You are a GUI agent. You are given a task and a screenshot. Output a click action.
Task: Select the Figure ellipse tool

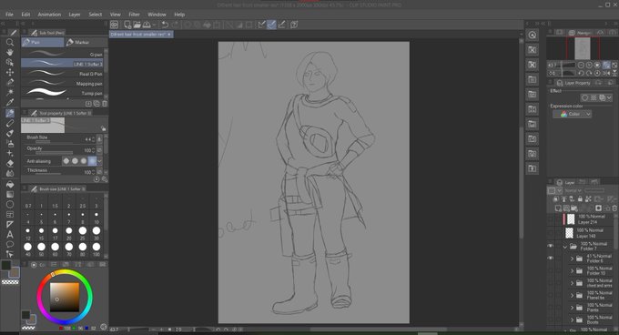(x=10, y=205)
